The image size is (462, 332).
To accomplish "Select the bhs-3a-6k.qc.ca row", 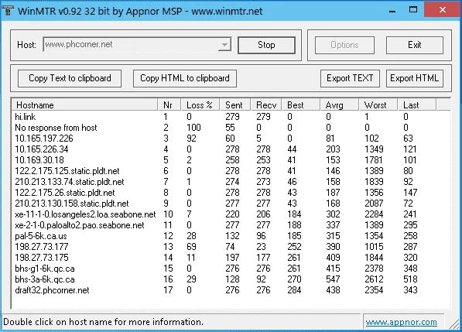I will [231, 279].
